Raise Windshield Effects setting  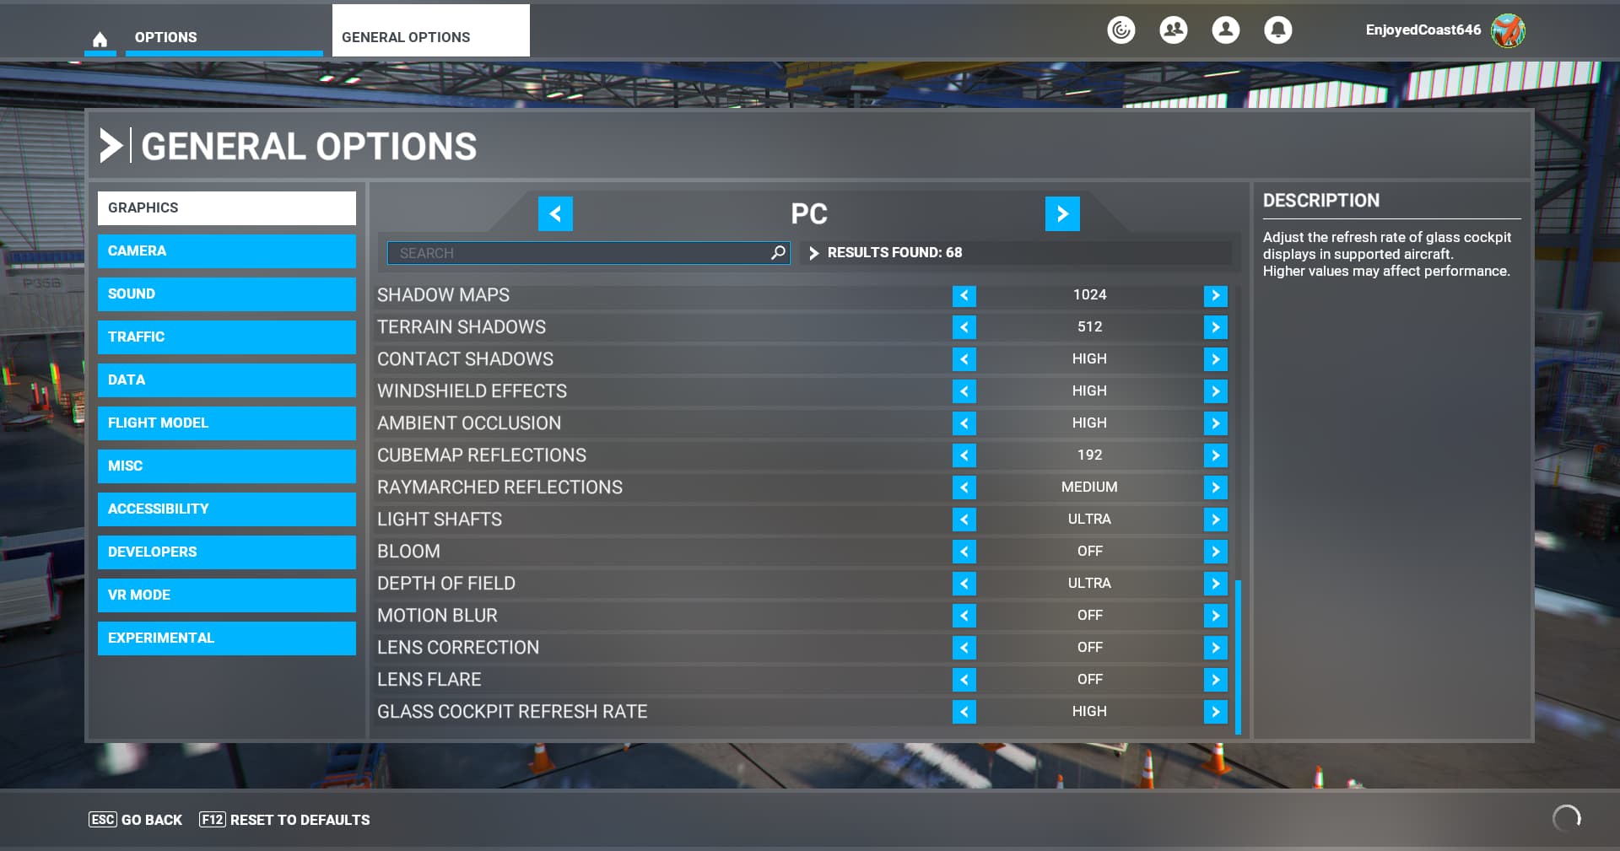coord(1215,391)
